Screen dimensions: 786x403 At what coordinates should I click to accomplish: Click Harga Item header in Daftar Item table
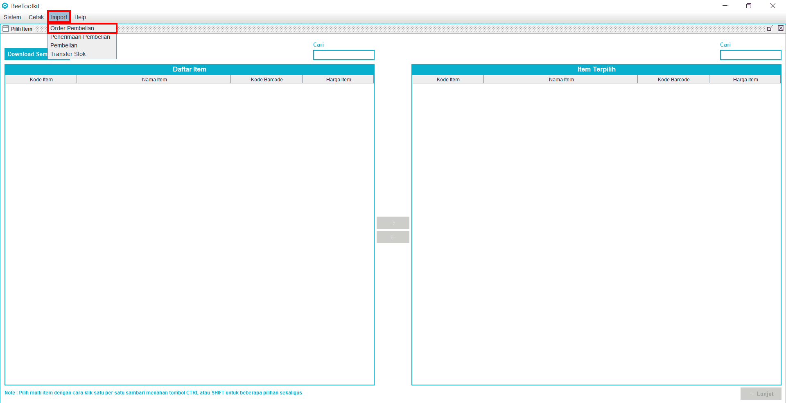pyautogui.click(x=339, y=79)
